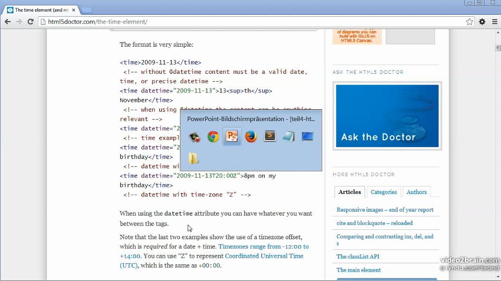Select 'The time element' browser tab
Image resolution: width=501 pixels, height=281 pixels.
point(41,10)
